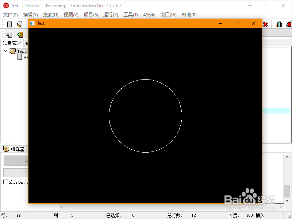292x219 pixels.
Task: Click the New source file icon
Action: [x=9, y=24]
